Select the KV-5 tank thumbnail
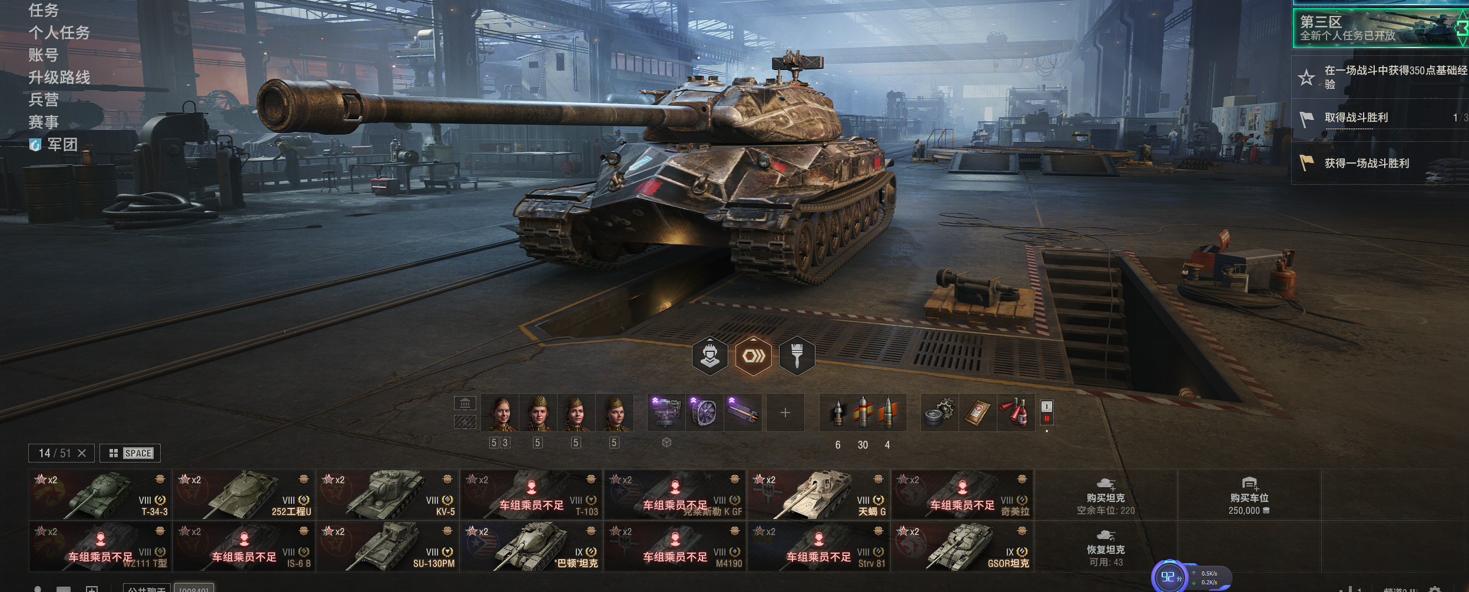 click(x=388, y=494)
